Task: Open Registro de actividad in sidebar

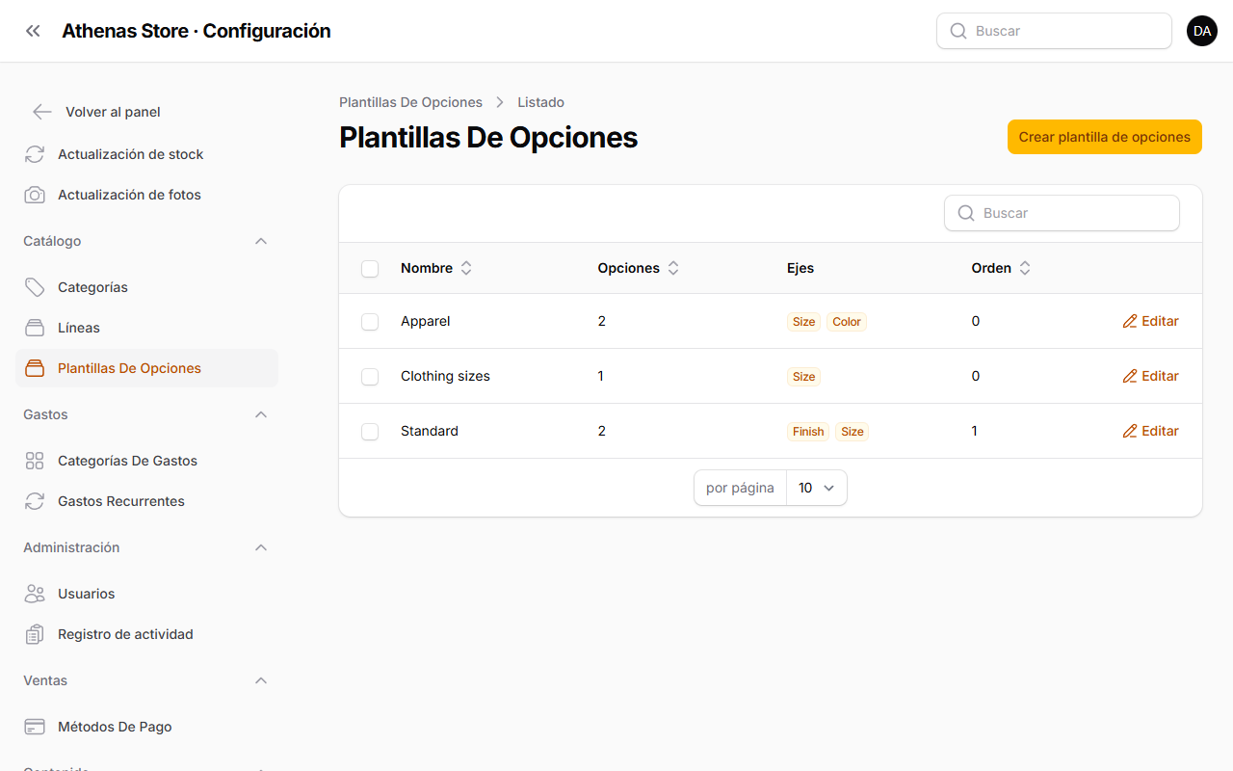Action: (146, 634)
